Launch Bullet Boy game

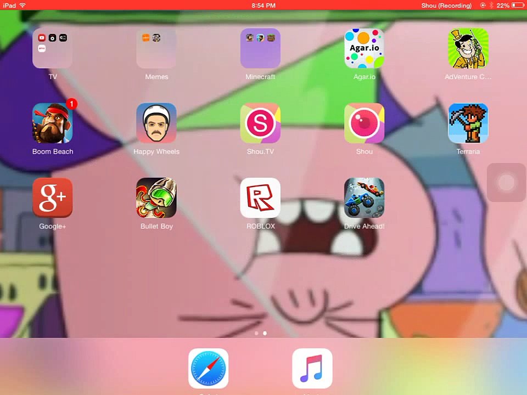coord(156,198)
